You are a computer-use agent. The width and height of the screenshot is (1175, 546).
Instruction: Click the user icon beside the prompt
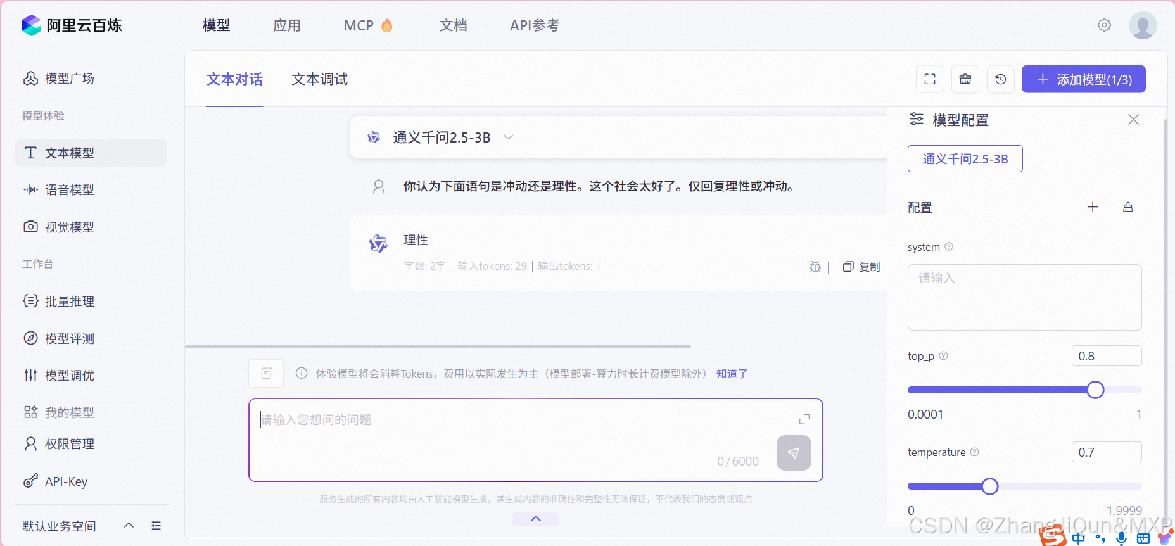(379, 186)
